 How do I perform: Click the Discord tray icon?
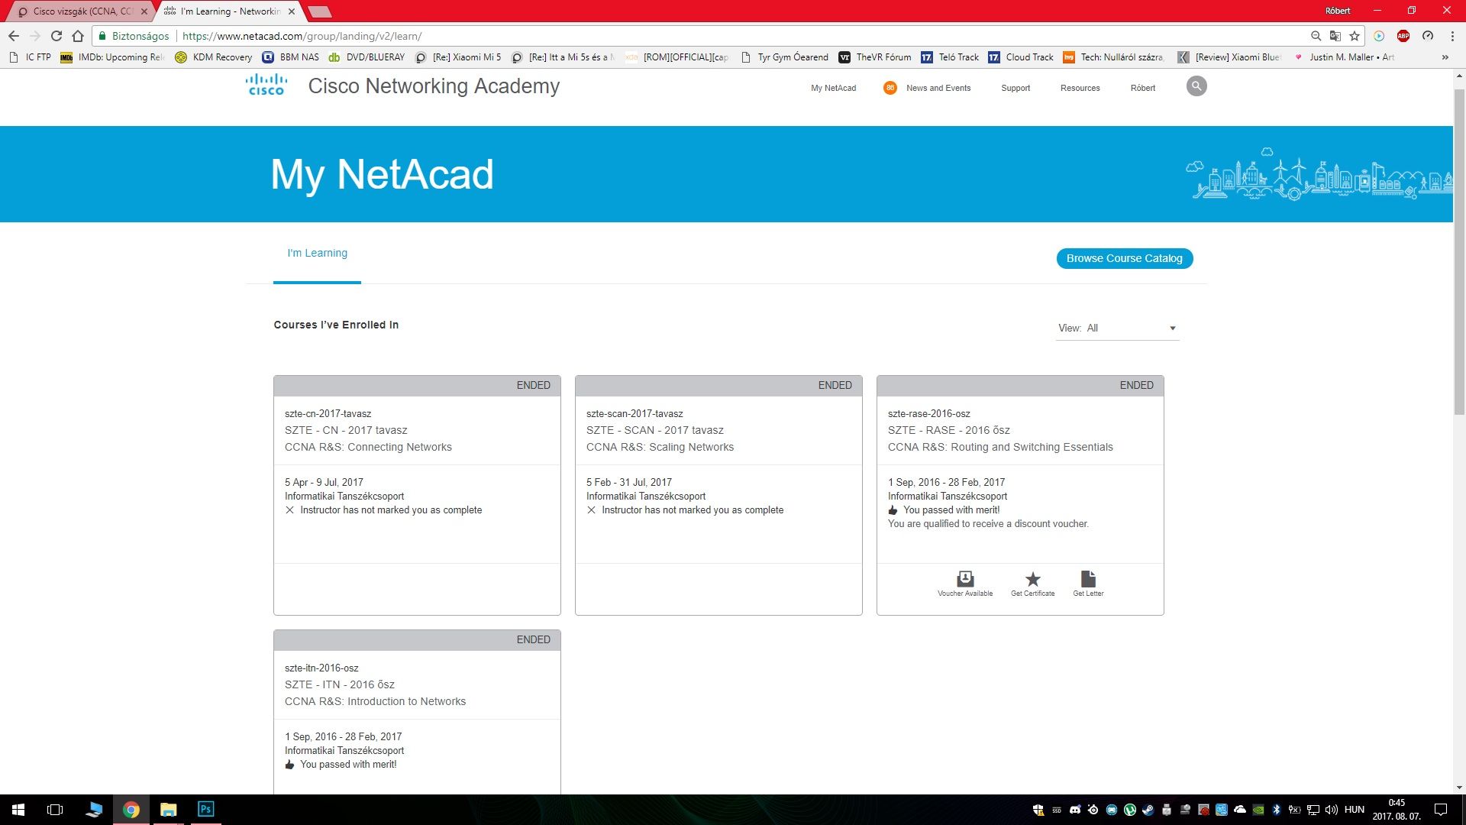1075,810
